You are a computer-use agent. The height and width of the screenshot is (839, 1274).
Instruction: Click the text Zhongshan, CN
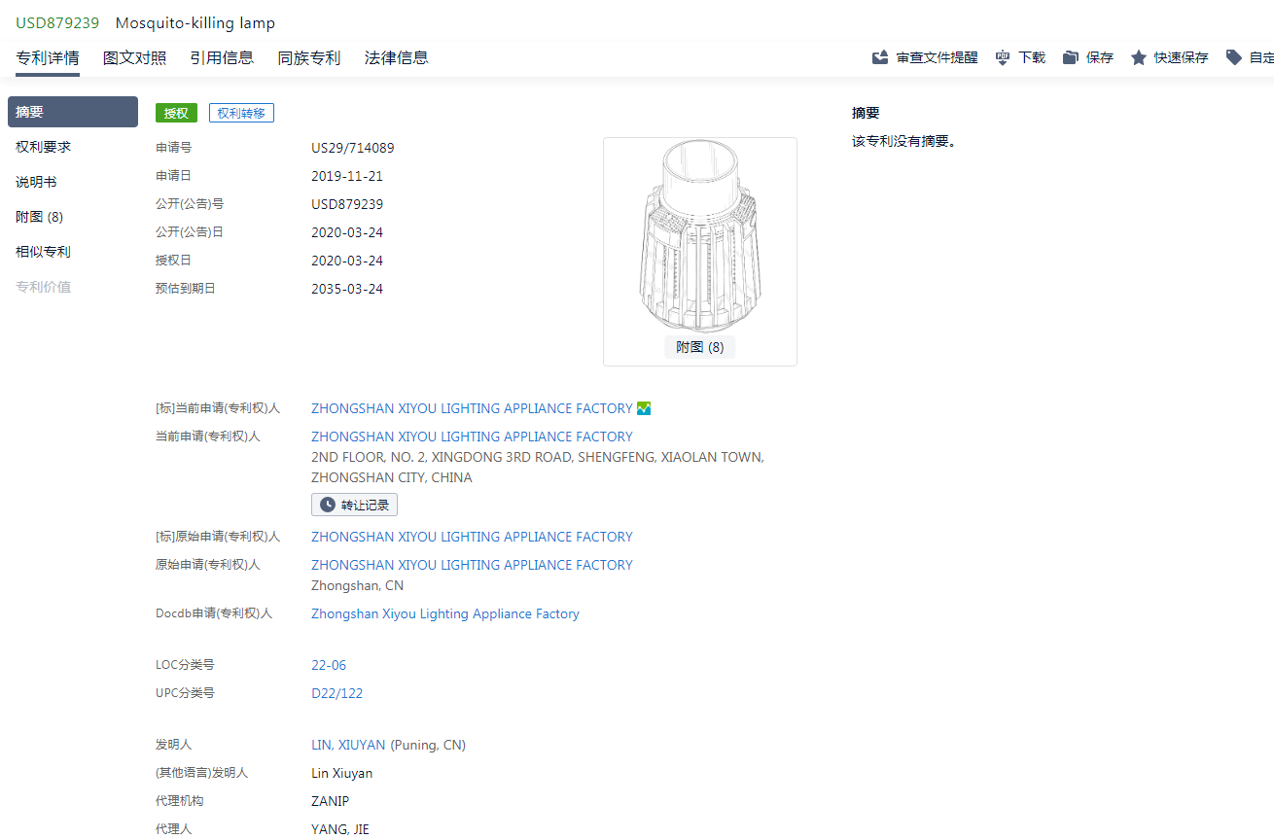[357, 585]
